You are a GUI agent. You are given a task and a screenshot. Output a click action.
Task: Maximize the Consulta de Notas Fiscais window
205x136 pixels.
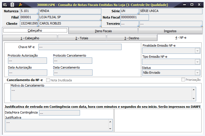coord(192,5)
